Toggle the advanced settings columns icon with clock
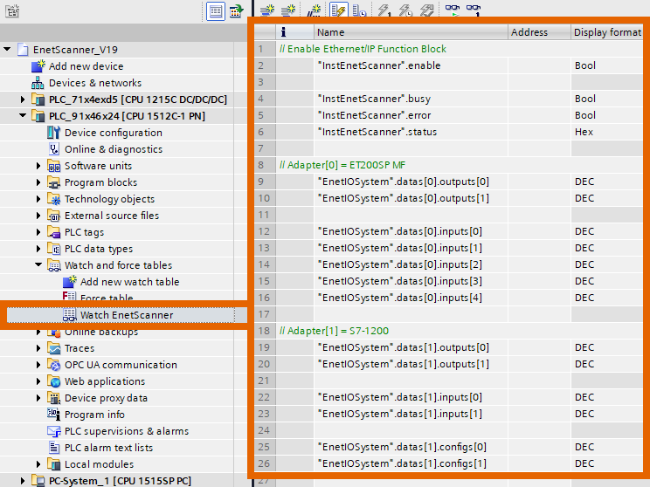Screen dimensions: 650x487 tap(359, 10)
